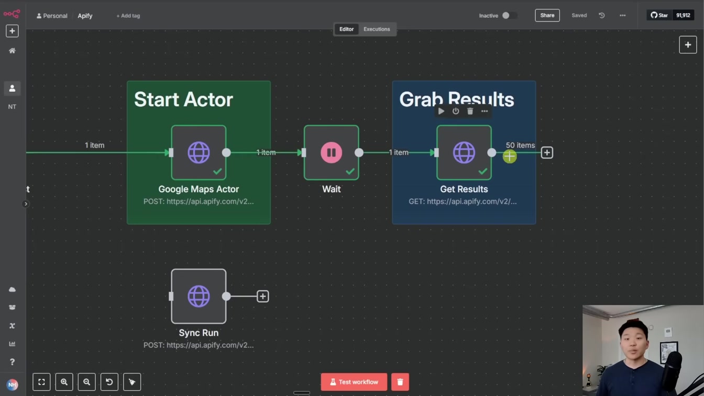
Task: Open the Templates icon in sidebar
Action: (12, 307)
